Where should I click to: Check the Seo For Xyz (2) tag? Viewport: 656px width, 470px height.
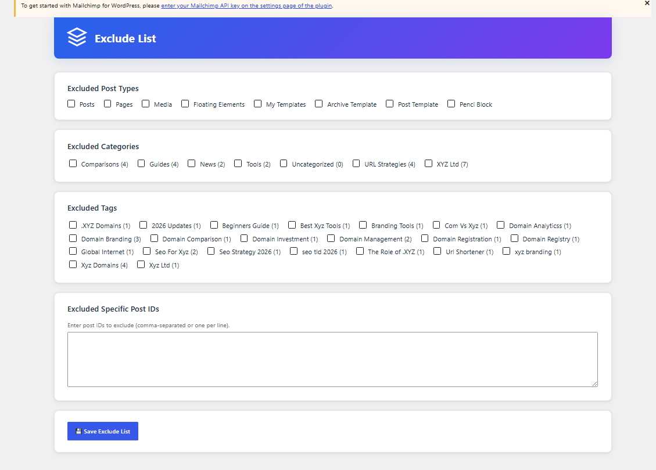click(x=146, y=251)
